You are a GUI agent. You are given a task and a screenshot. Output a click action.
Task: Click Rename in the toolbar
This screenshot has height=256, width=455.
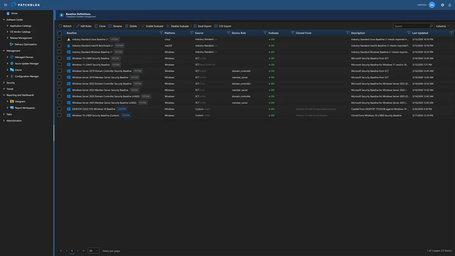point(115,26)
